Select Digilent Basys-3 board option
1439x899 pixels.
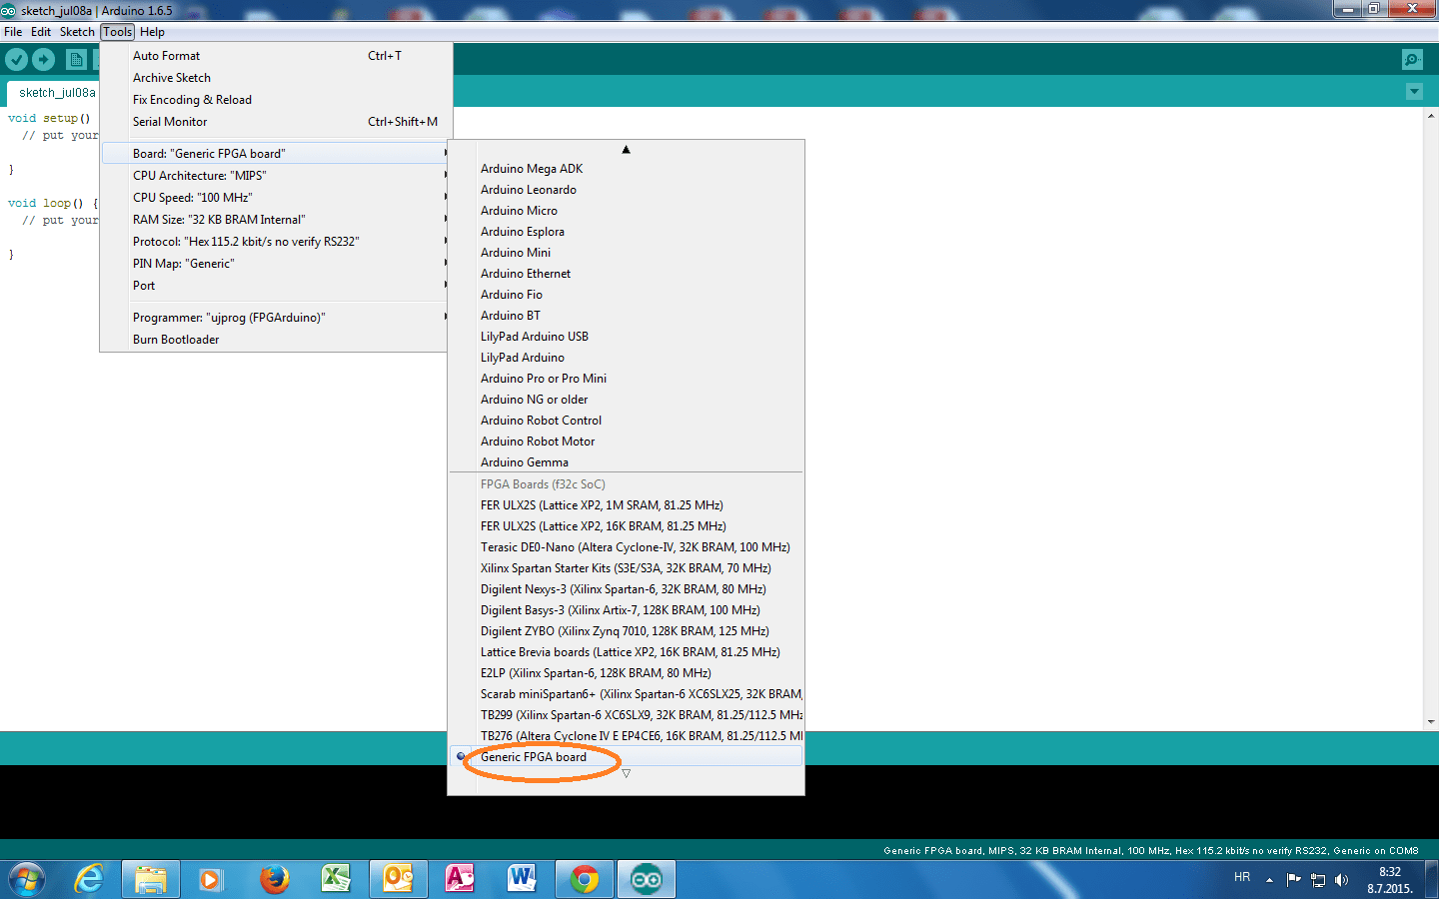pos(620,610)
